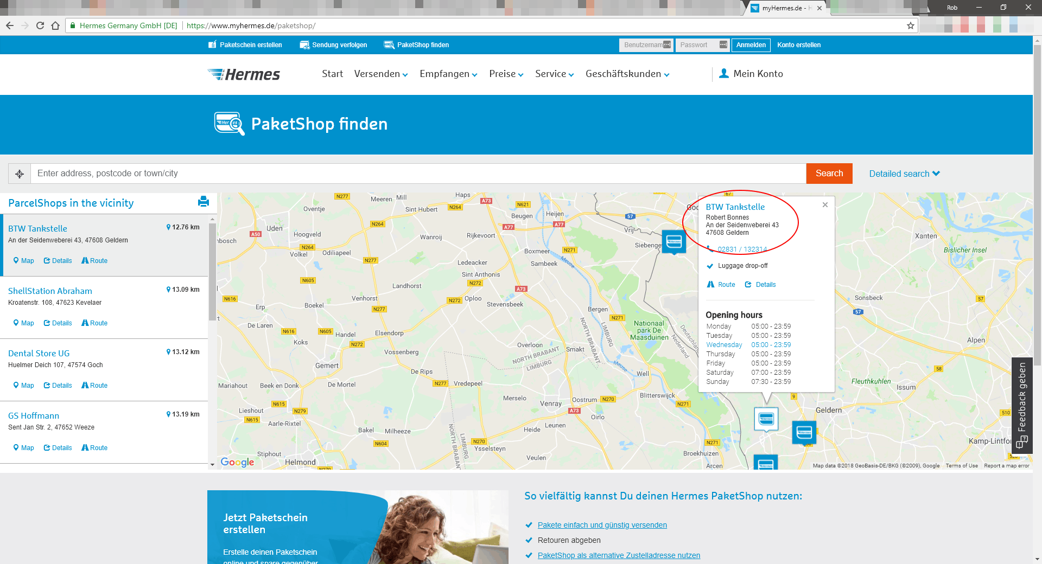Go to browser home page
The image size is (1042, 564).
coord(55,25)
